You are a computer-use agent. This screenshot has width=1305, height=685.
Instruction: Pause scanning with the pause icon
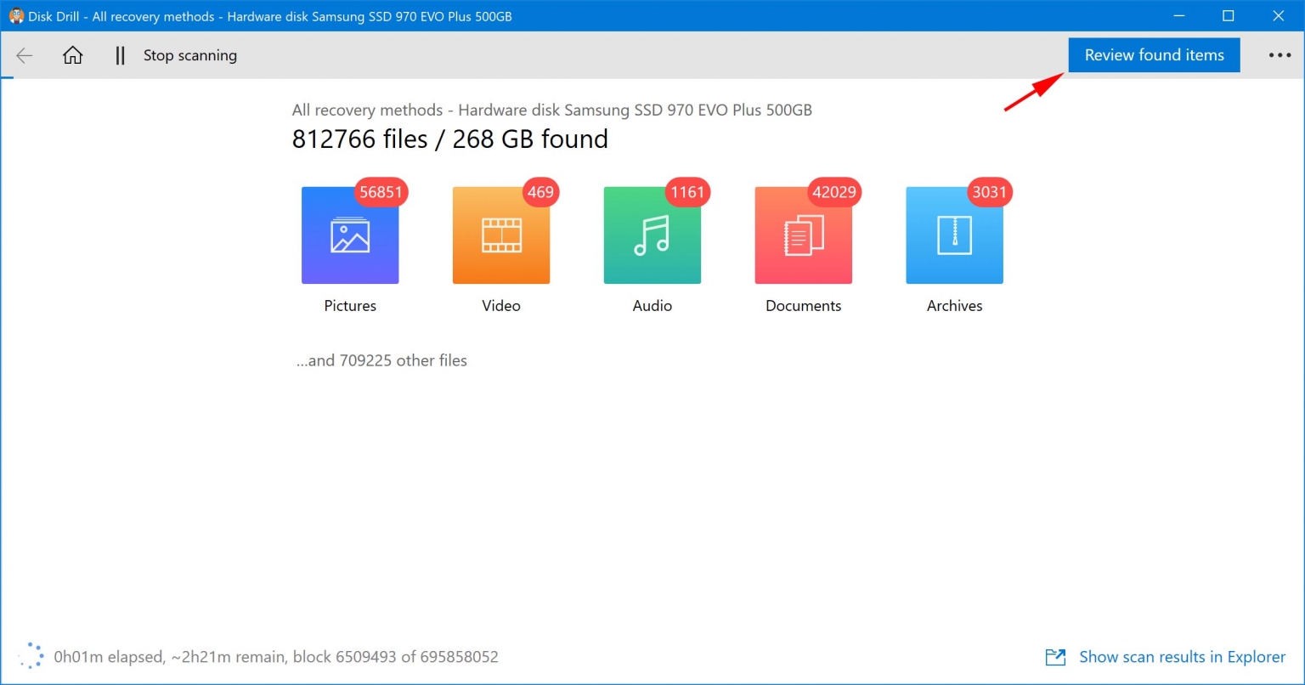tap(119, 54)
